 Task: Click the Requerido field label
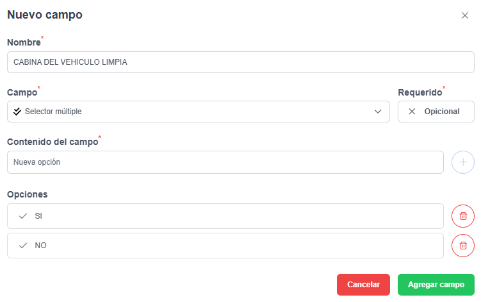point(420,92)
